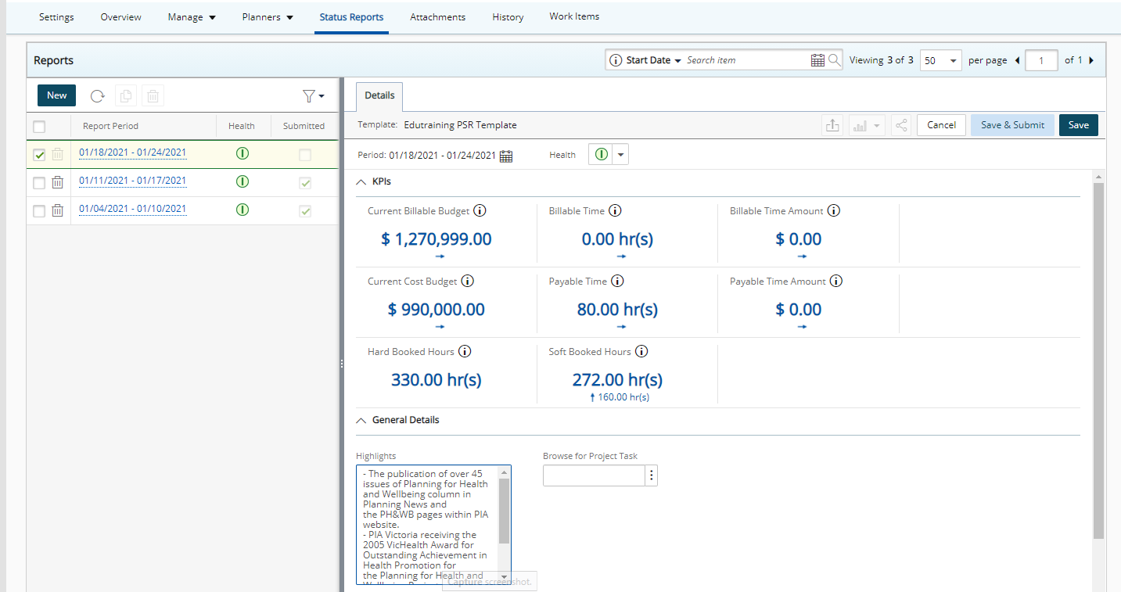Click the Save button
The height and width of the screenshot is (592, 1121).
(1079, 125)
